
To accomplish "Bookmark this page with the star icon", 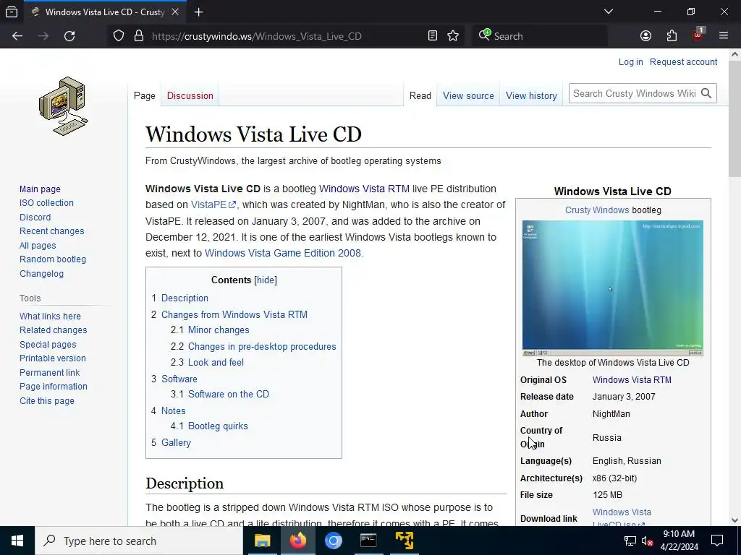I will [x=453, y=36].
